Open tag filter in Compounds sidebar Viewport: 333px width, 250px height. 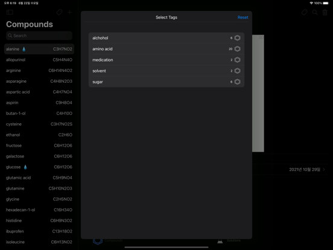click(x=60, y=12)
